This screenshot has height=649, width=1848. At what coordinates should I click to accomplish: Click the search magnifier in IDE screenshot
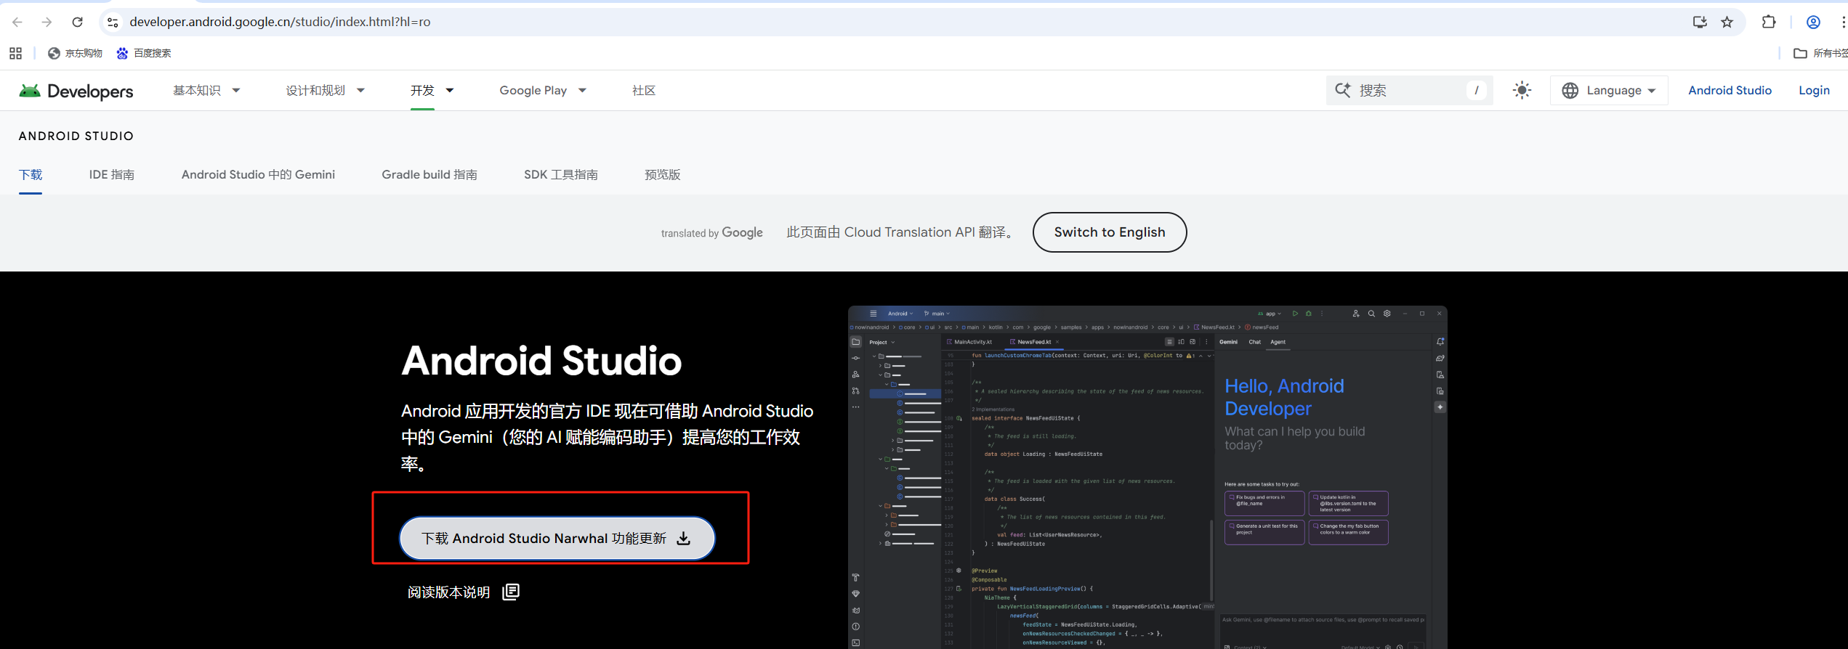1371,314
